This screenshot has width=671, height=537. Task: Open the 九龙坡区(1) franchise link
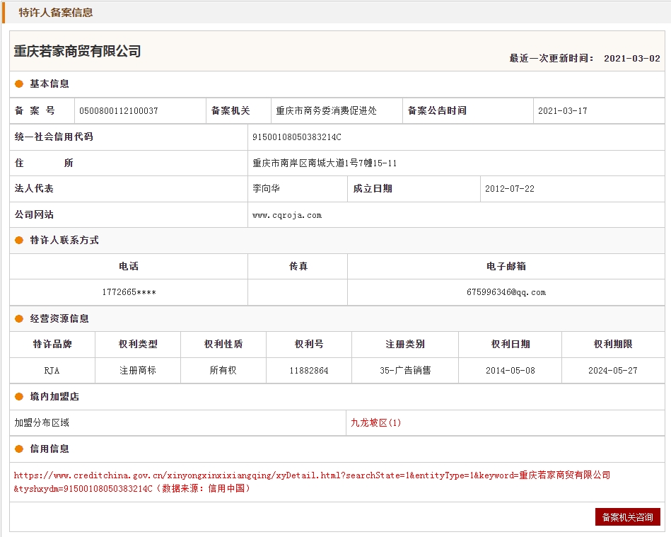(375, 423)
